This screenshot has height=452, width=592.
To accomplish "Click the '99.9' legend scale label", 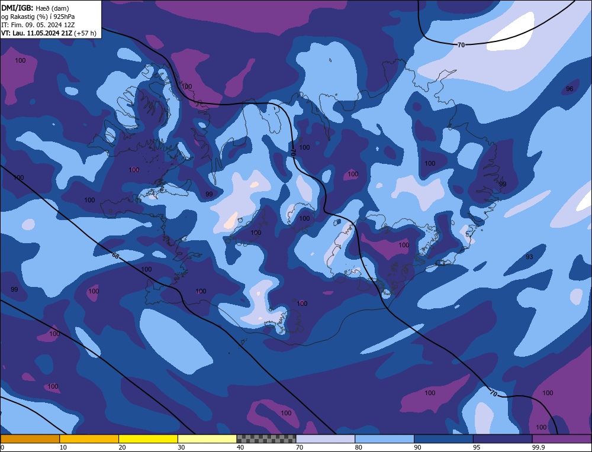I will click(x=538, y=447).
